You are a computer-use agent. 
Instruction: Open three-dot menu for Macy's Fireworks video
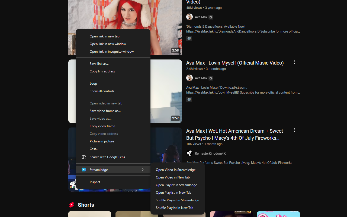click(x=295, y=130)
